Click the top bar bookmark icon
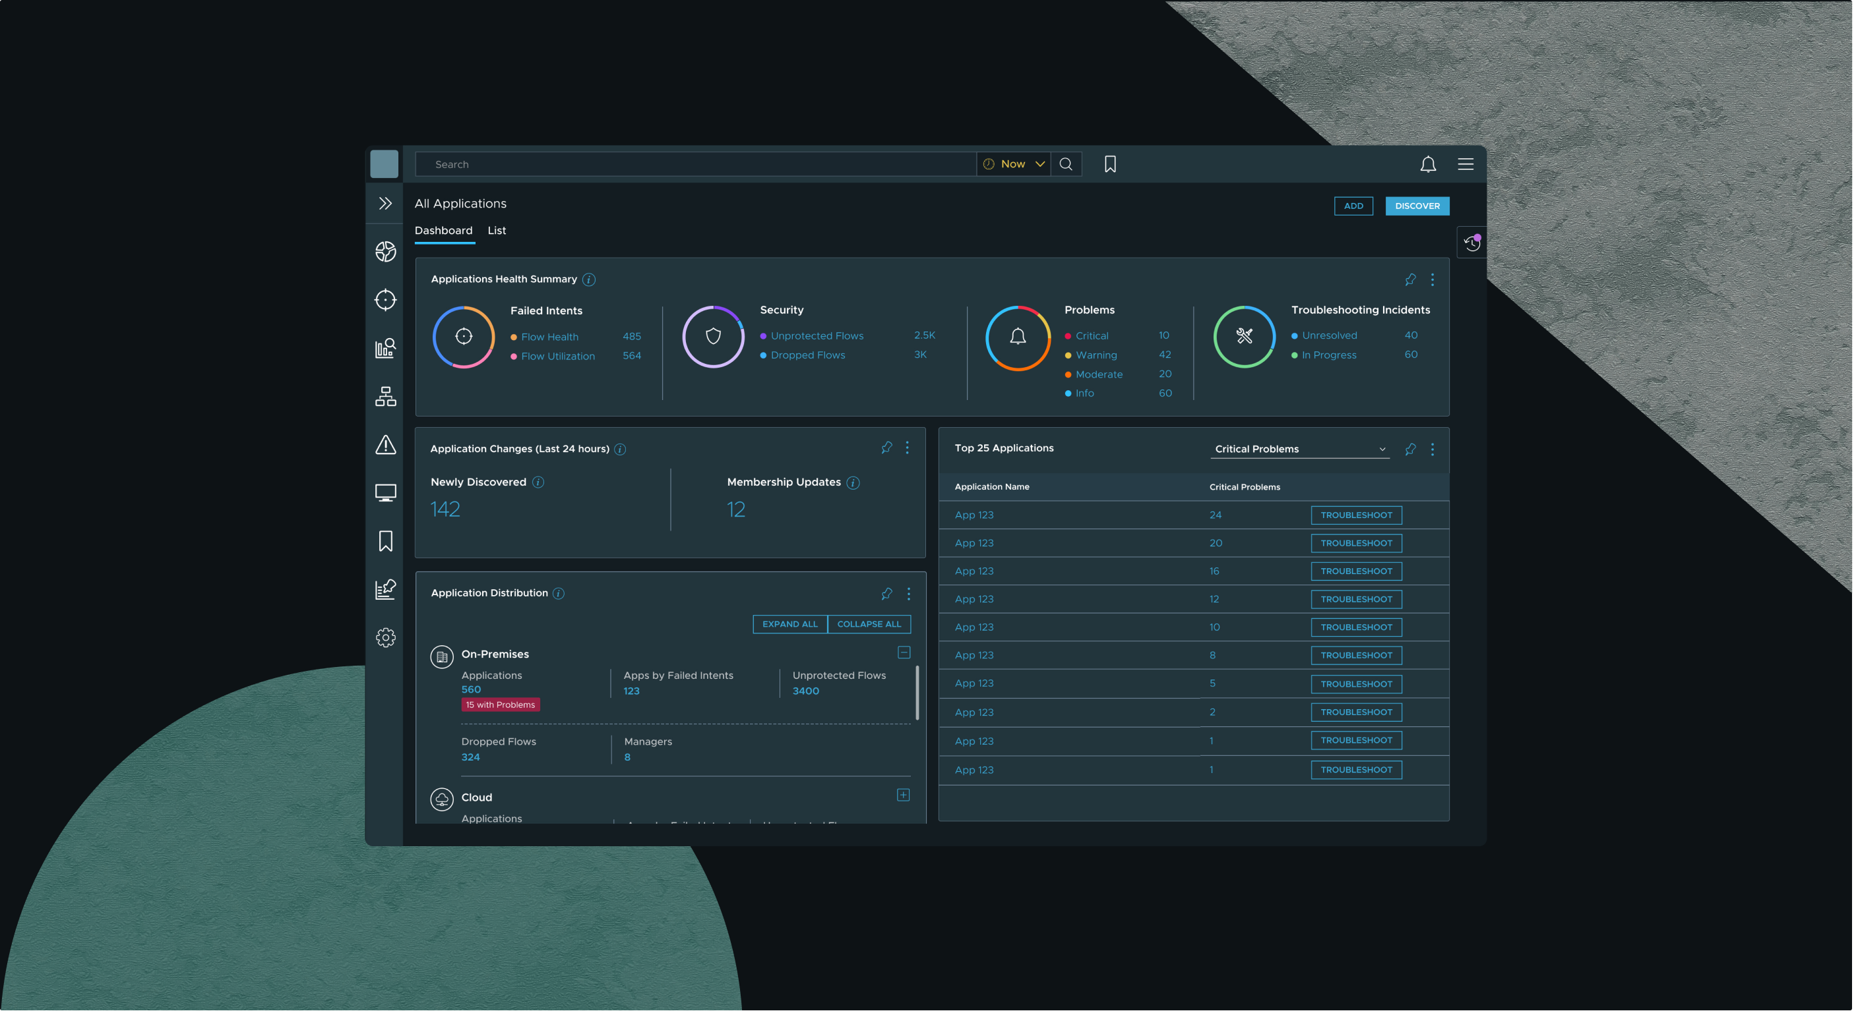Viewport: 1856px width, 1011px height. (x=1109, y=164)
